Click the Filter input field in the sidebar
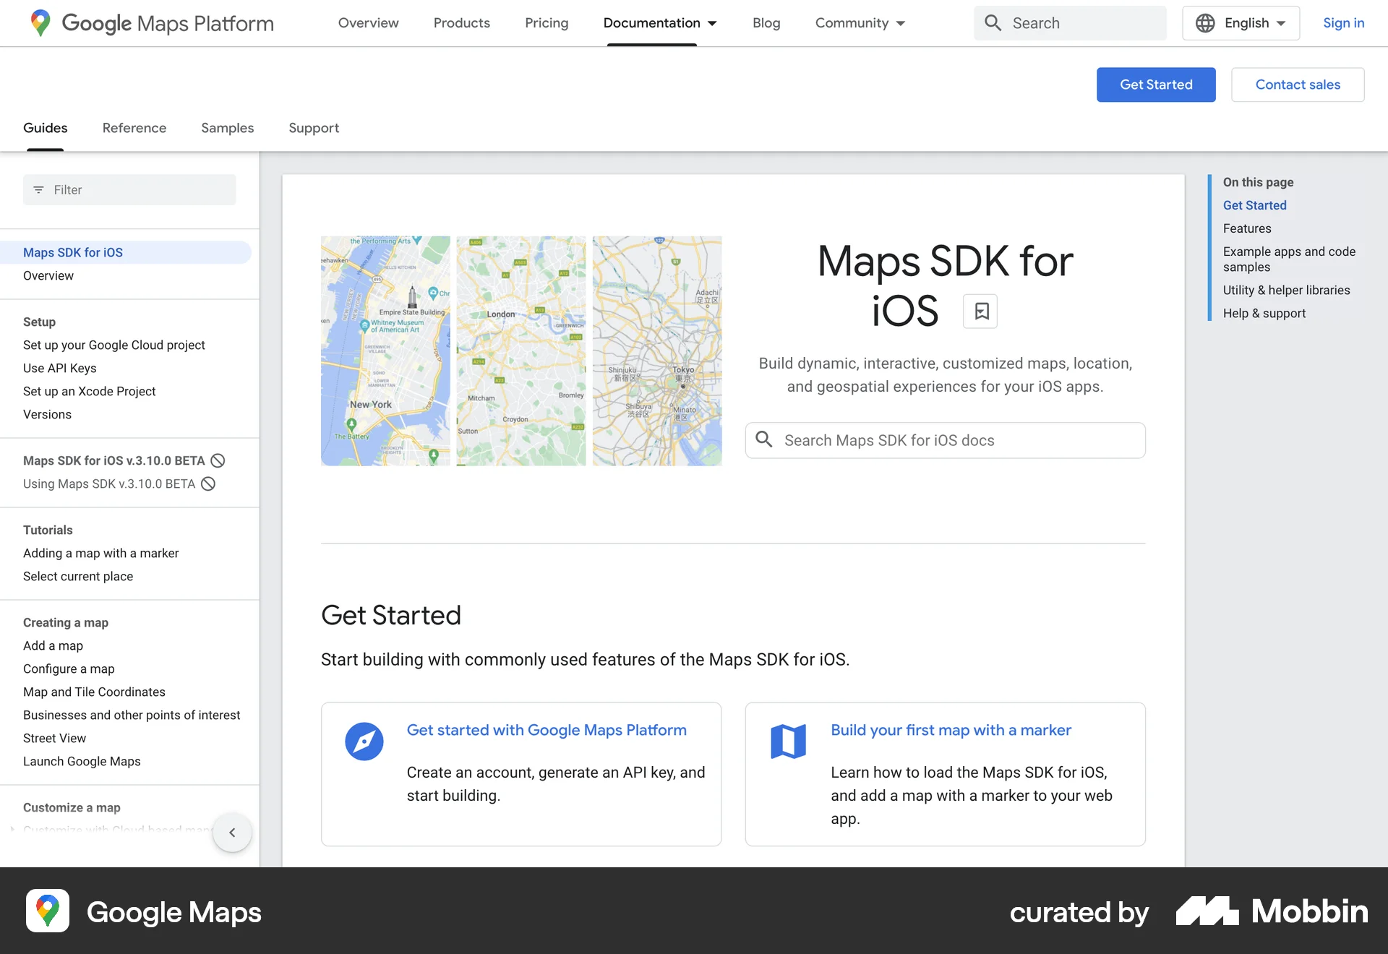The image size is (1388, 954). coord(130,189)
